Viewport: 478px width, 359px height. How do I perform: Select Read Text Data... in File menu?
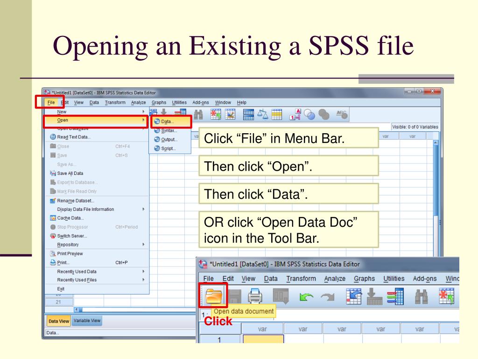pyautogui.click(x=97, y=137)
